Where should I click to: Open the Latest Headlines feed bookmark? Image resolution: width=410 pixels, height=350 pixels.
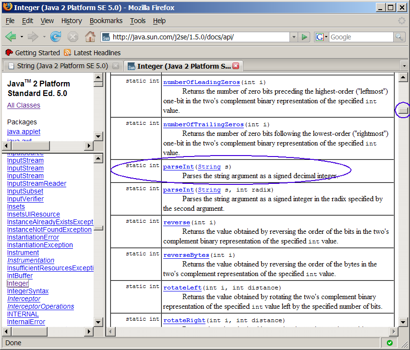[x=92, y=53]
